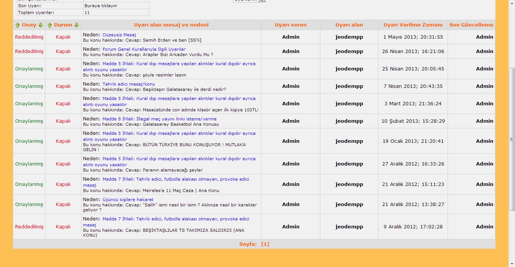The image size is (515, 267).
Task: Click the date '1 Mayıs 2013; 20:31:55'
Action: pos(413,37)
